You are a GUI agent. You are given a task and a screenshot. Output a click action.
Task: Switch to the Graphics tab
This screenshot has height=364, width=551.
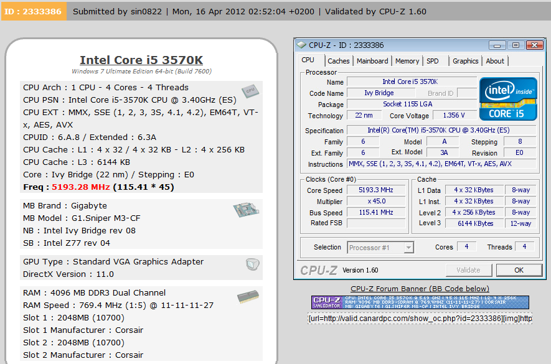pyautogui.click(x=465, y=61)
